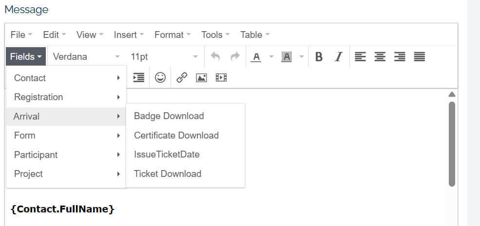The width and height of the screenshot is (480, 226).
Task: Insert link with chain icon
Action: point(182,78)
